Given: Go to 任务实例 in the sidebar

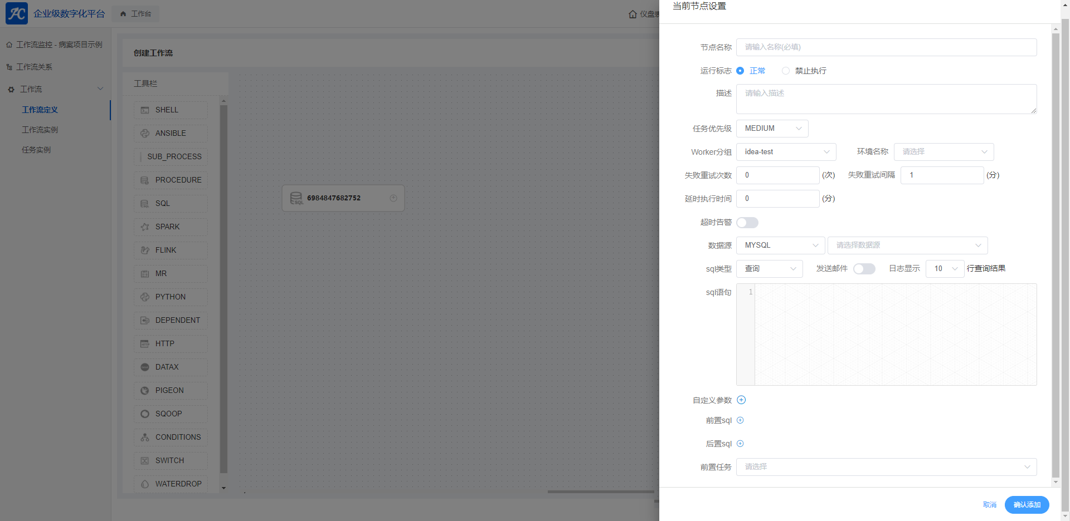Looking at the screenshot, I should pos(36,150).
